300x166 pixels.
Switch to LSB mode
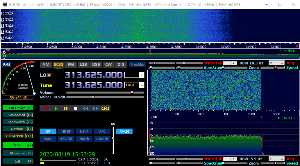pyautogui.click(x=83, y=64)
